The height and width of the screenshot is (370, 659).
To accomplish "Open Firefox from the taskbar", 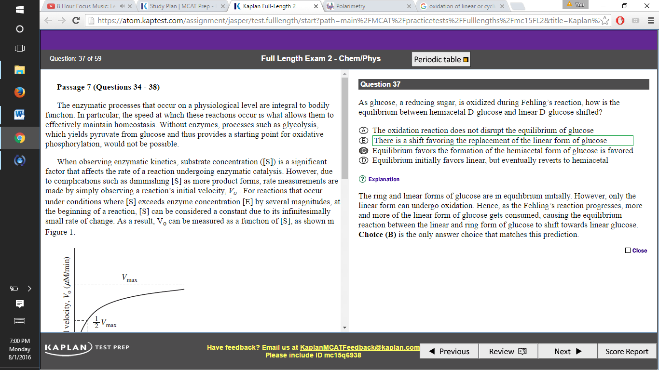I will click(19, 92).
